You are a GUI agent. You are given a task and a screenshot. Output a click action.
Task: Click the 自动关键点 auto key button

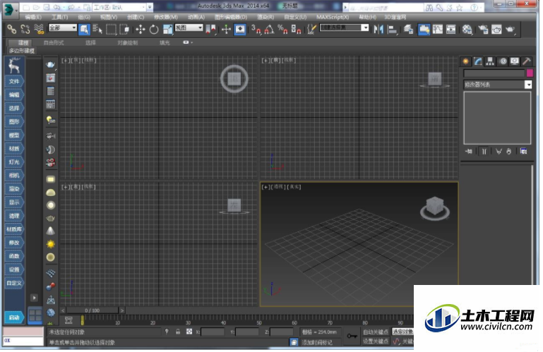(x=375, y=332)
